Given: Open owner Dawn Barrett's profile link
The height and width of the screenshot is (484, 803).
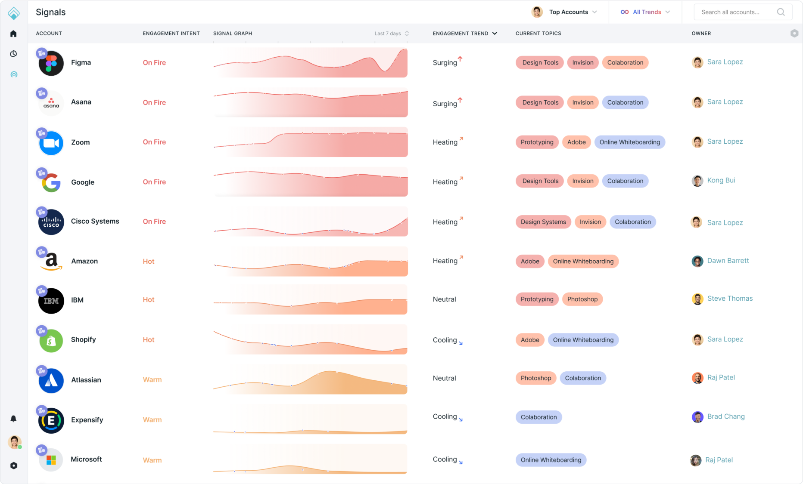Looking at the screenshot, I should click(x=728, y=261).
